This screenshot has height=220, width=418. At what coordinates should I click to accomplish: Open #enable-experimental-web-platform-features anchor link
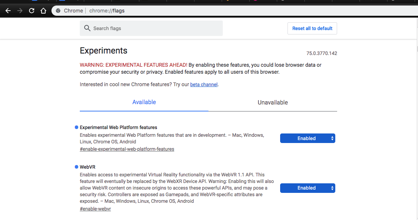[x=127, y=149]
